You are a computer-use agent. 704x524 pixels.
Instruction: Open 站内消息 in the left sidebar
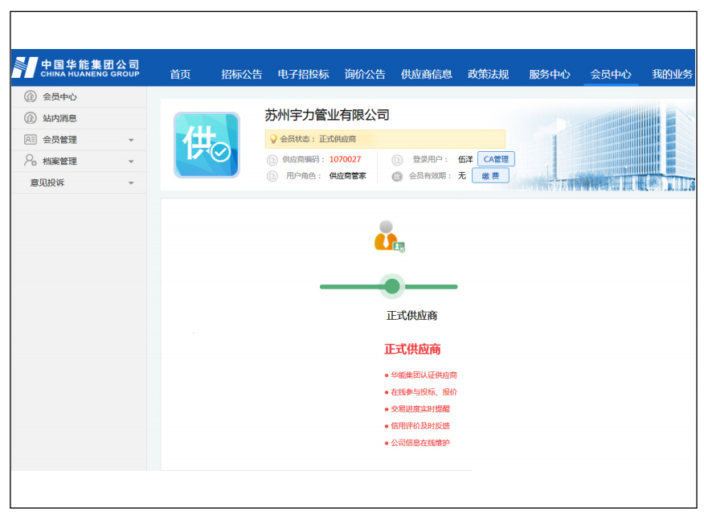pyautogui.click(x=79, y=118)
